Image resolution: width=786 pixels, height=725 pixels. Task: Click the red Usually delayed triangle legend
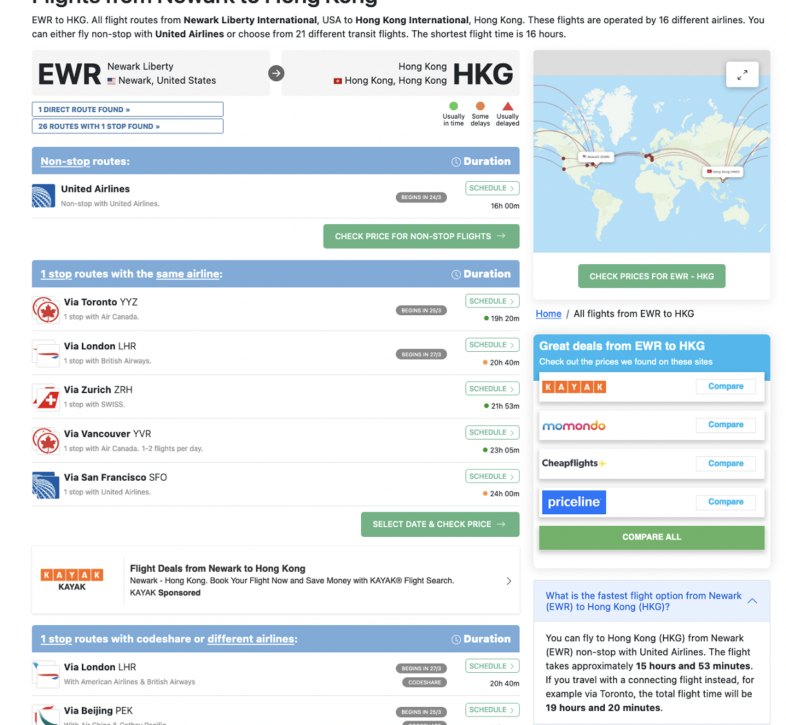click(x=507, y=106)
